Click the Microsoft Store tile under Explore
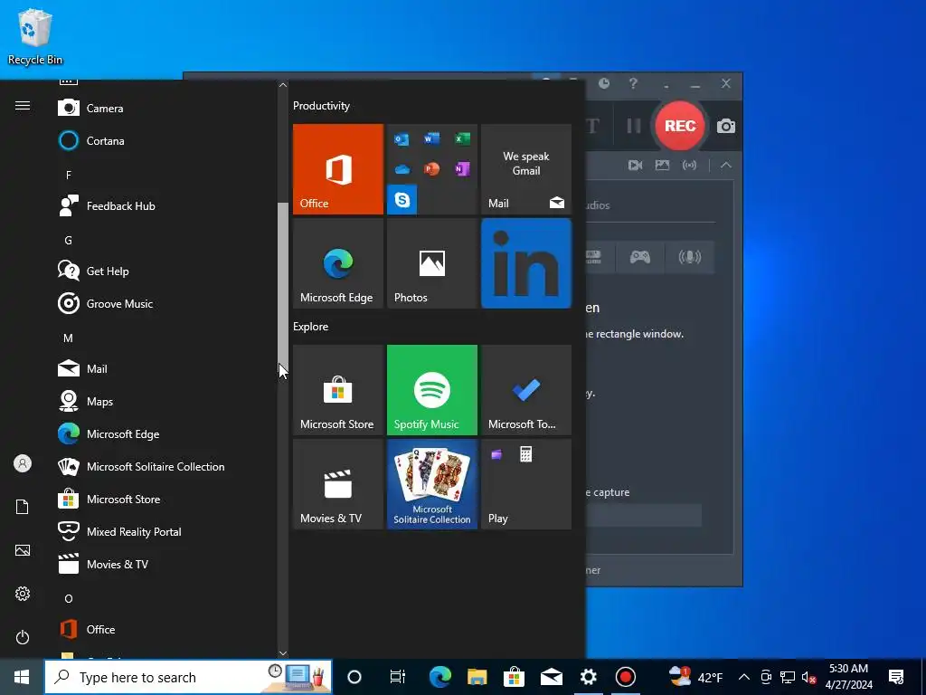The image size is (926, 695). [x=338, y=390]
